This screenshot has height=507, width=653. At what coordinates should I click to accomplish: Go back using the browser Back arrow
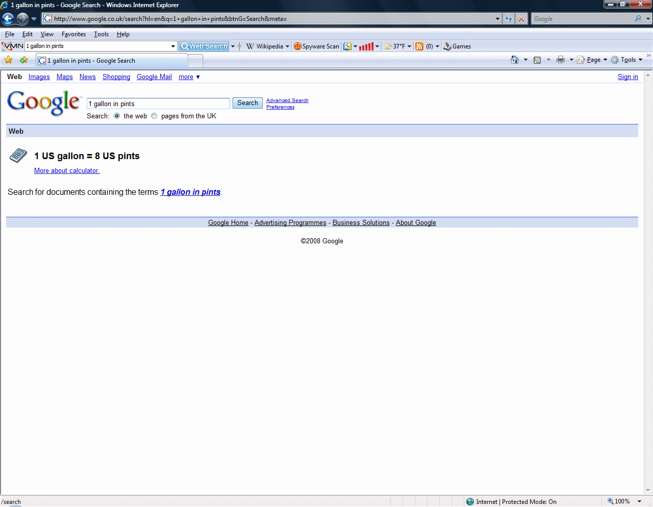8,19
